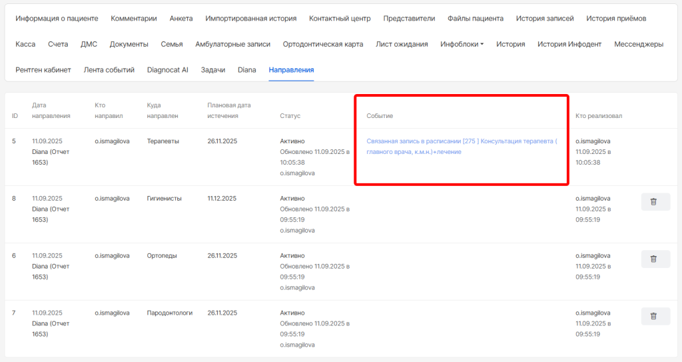Viewport: 682px width, 362px height.
Task: Delete the Гигиенисты referral with trash icon
Action: click(655, 202)
